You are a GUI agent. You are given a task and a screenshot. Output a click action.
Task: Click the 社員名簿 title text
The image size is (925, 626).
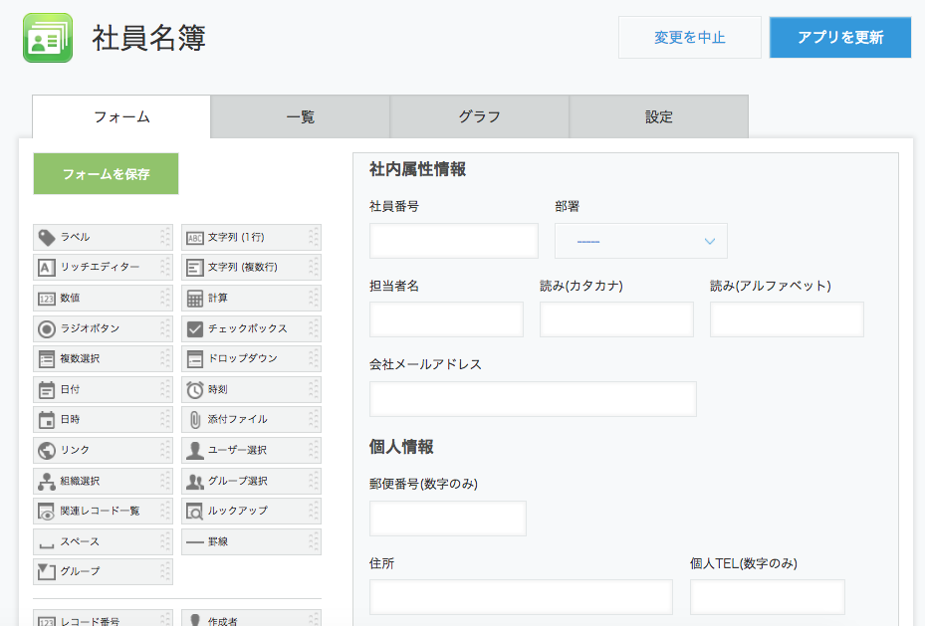click(148, 38)
